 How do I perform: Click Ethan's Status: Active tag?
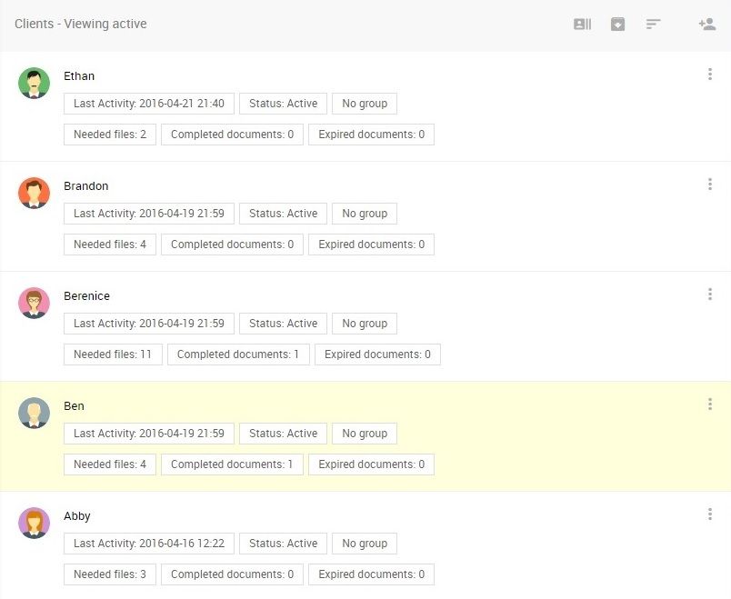tap(283, 104)
